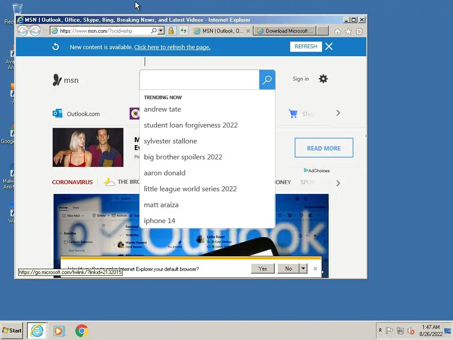Open the recent pages dropdown beside forward button
Screen dimensions: 453x340
(45, 31)
